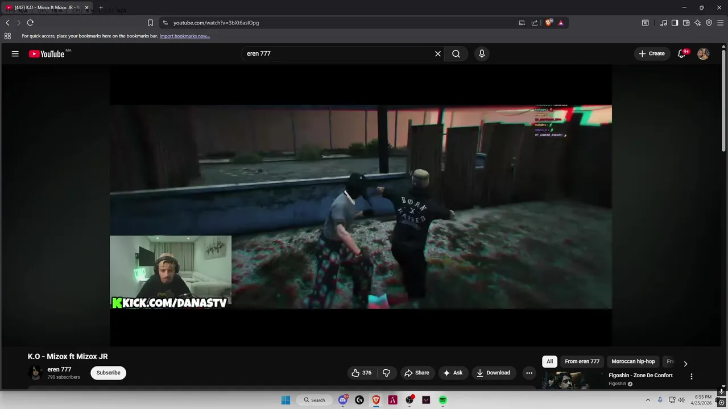Screen dimensions: 728x409
Task: Share the K.O video
Action: click(416, 373)
